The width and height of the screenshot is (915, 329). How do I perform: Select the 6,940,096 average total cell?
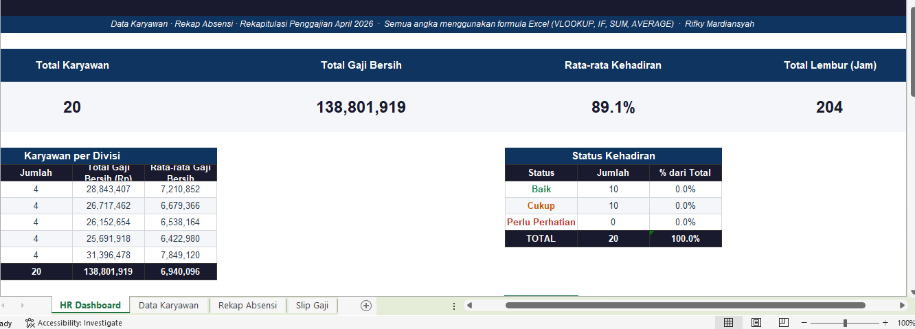click(x=181, y=271)
